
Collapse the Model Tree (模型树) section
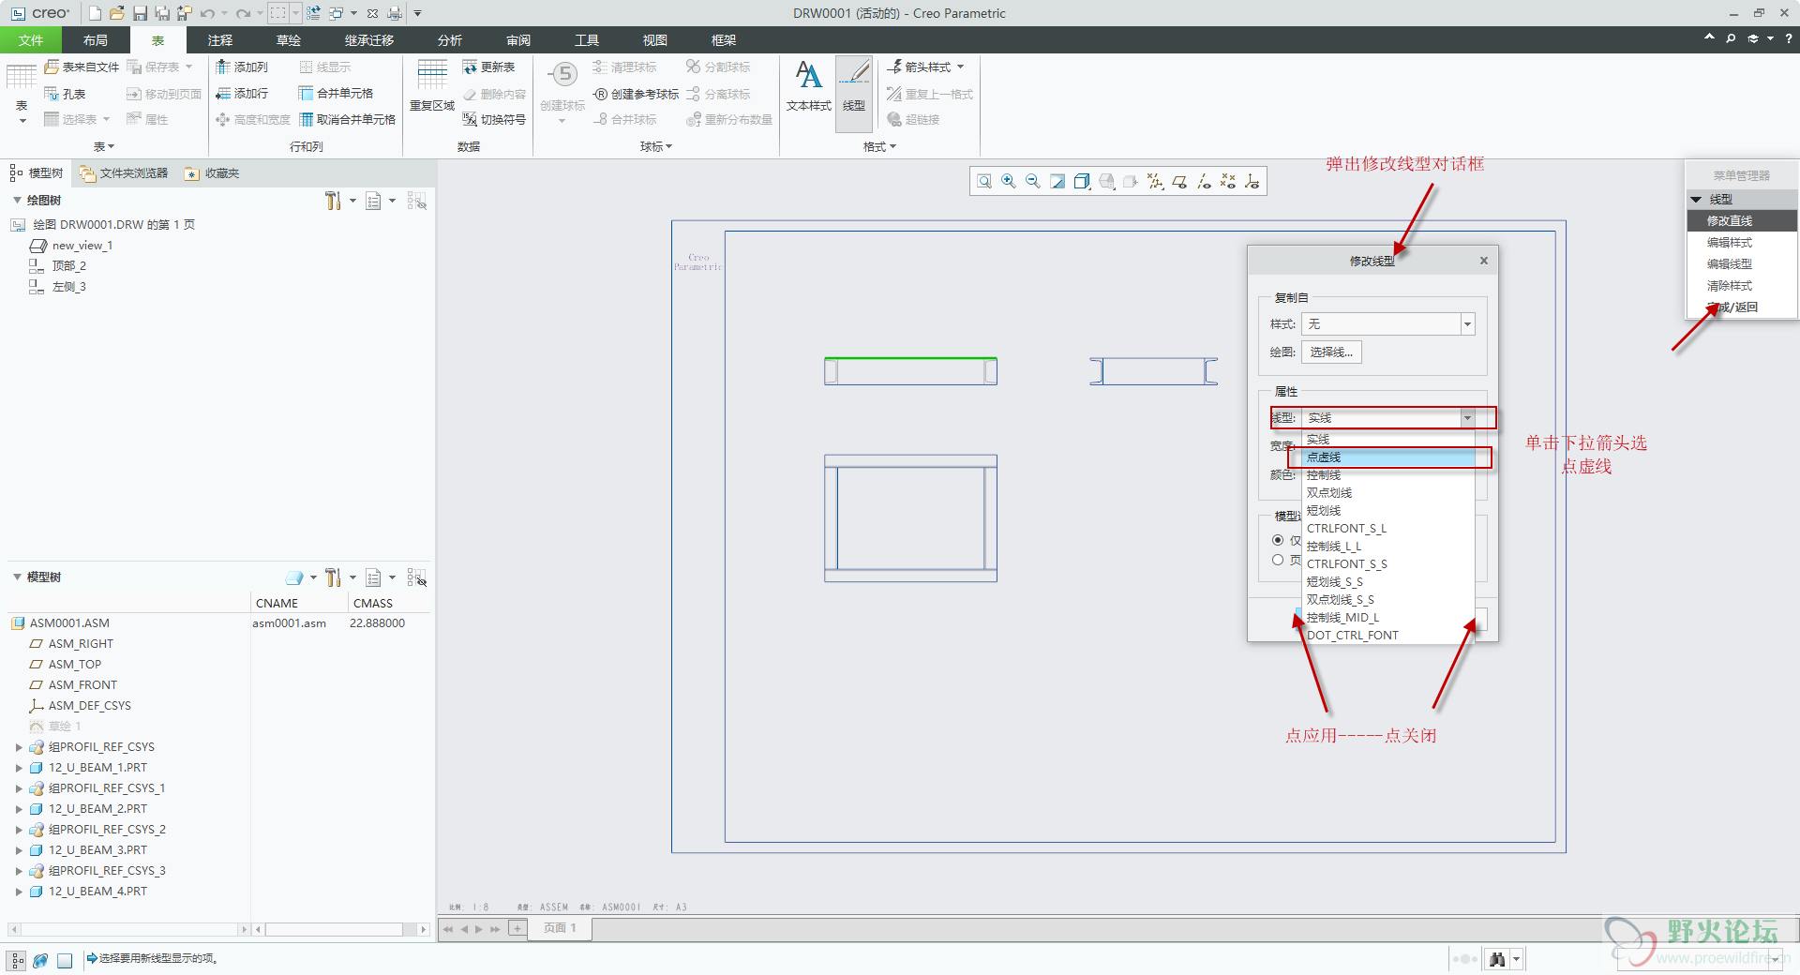coord(17,577)
